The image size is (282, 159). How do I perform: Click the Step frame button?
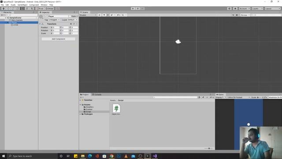[142, 8]
